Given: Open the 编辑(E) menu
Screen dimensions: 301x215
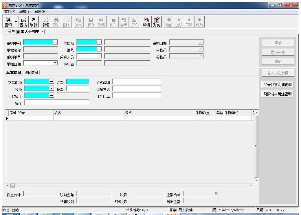Looking at the screenshot, I should pos(25,11).
